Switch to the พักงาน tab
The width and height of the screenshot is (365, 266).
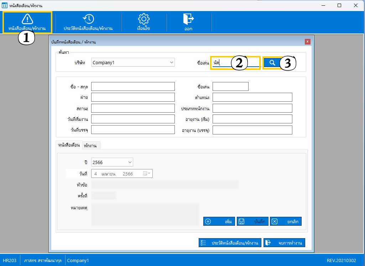coord(90,145)
